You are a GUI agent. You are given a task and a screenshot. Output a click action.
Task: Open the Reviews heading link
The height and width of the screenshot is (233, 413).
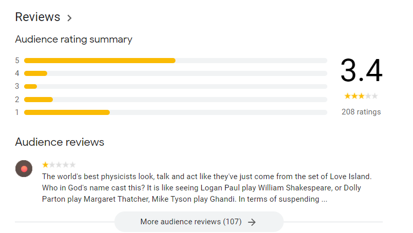pyautogui.click(x=37, y=17)
